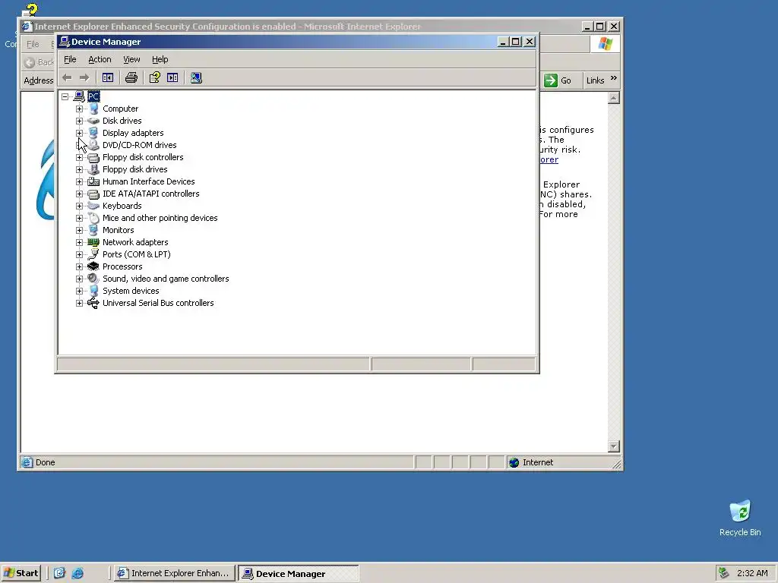The image size is (778, 583).
Task: Expand Universal Serial Bus controllers node
Action: pyautogui.click(x=79, y=303)
